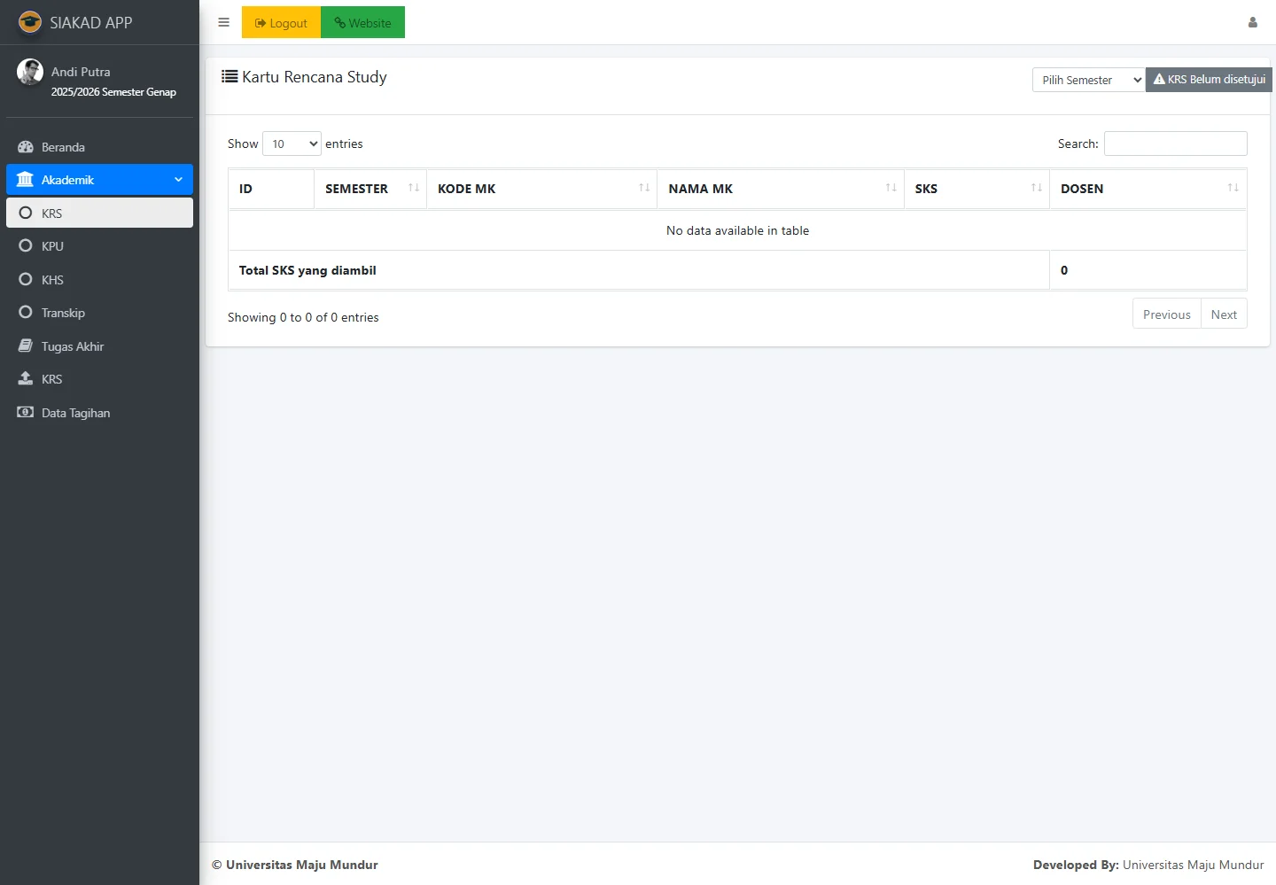Click the yellow Logout button
Image resolution: width=1276 pixels, height=885 pixels.
click(x=281, y=23)
